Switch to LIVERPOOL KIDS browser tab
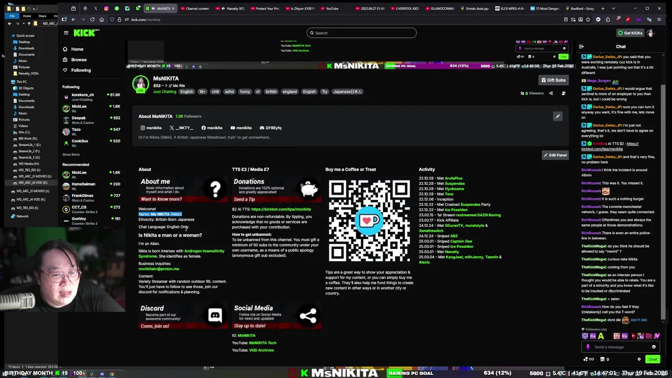The height and width of the screenshot is (378, 672). point(406,8)
